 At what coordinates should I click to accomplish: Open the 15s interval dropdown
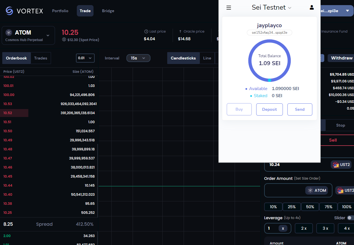pyautogui.click(x=138, y=58)
